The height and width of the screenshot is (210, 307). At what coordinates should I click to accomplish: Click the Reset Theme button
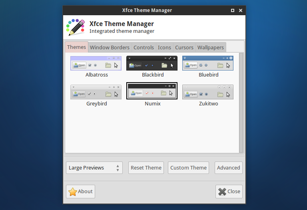(x=146, y=168)
